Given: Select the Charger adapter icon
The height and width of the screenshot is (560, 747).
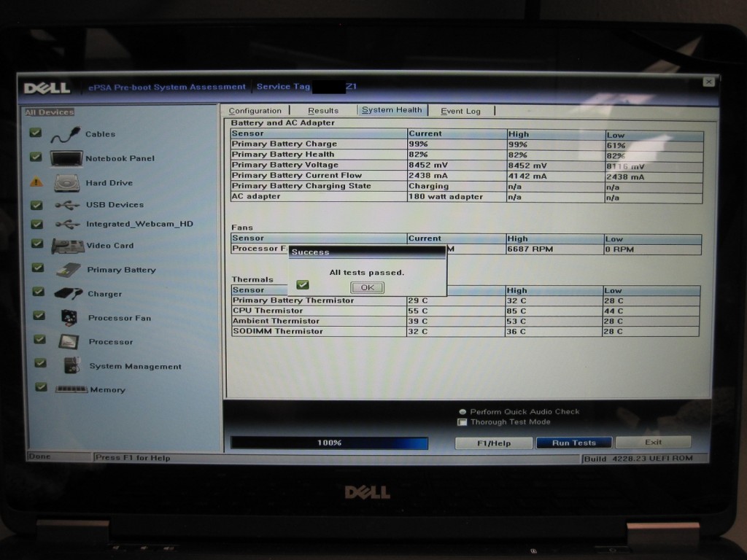Looking at the screenshot, I should click(x=69, y=294).
